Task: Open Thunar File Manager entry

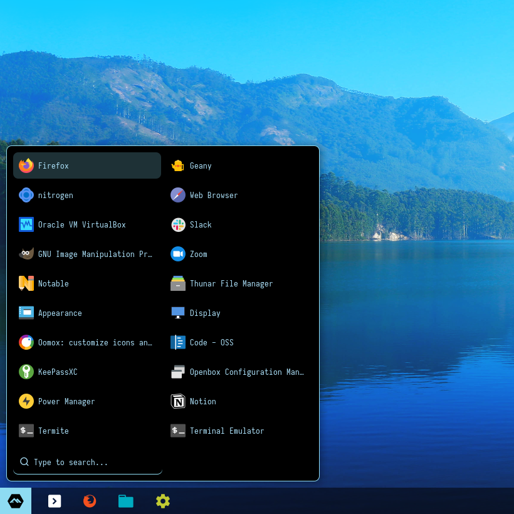Action: tap(231, 283)
